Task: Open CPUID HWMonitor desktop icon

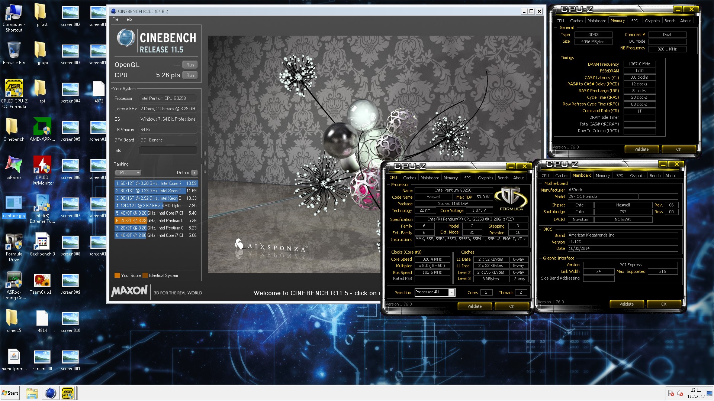Action: pos(42,170)
